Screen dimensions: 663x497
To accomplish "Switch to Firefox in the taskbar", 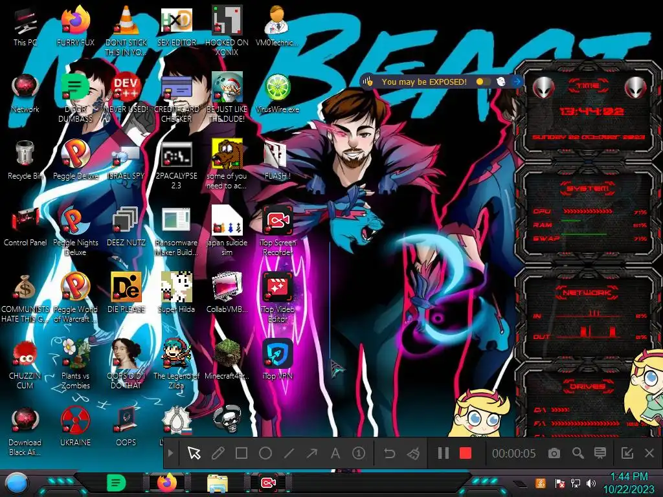I will (x=167, y=483).
